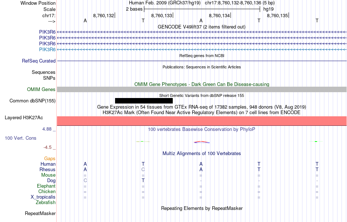
Task: Click Multiz Alignments of 100 Vertebrates title
Action: (202, 153)
